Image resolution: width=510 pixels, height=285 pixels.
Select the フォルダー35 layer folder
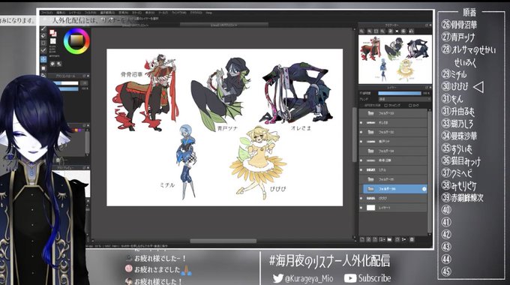pos(393,179)
